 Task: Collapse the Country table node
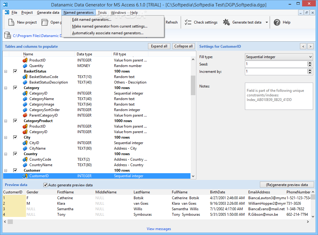(6, 154)
